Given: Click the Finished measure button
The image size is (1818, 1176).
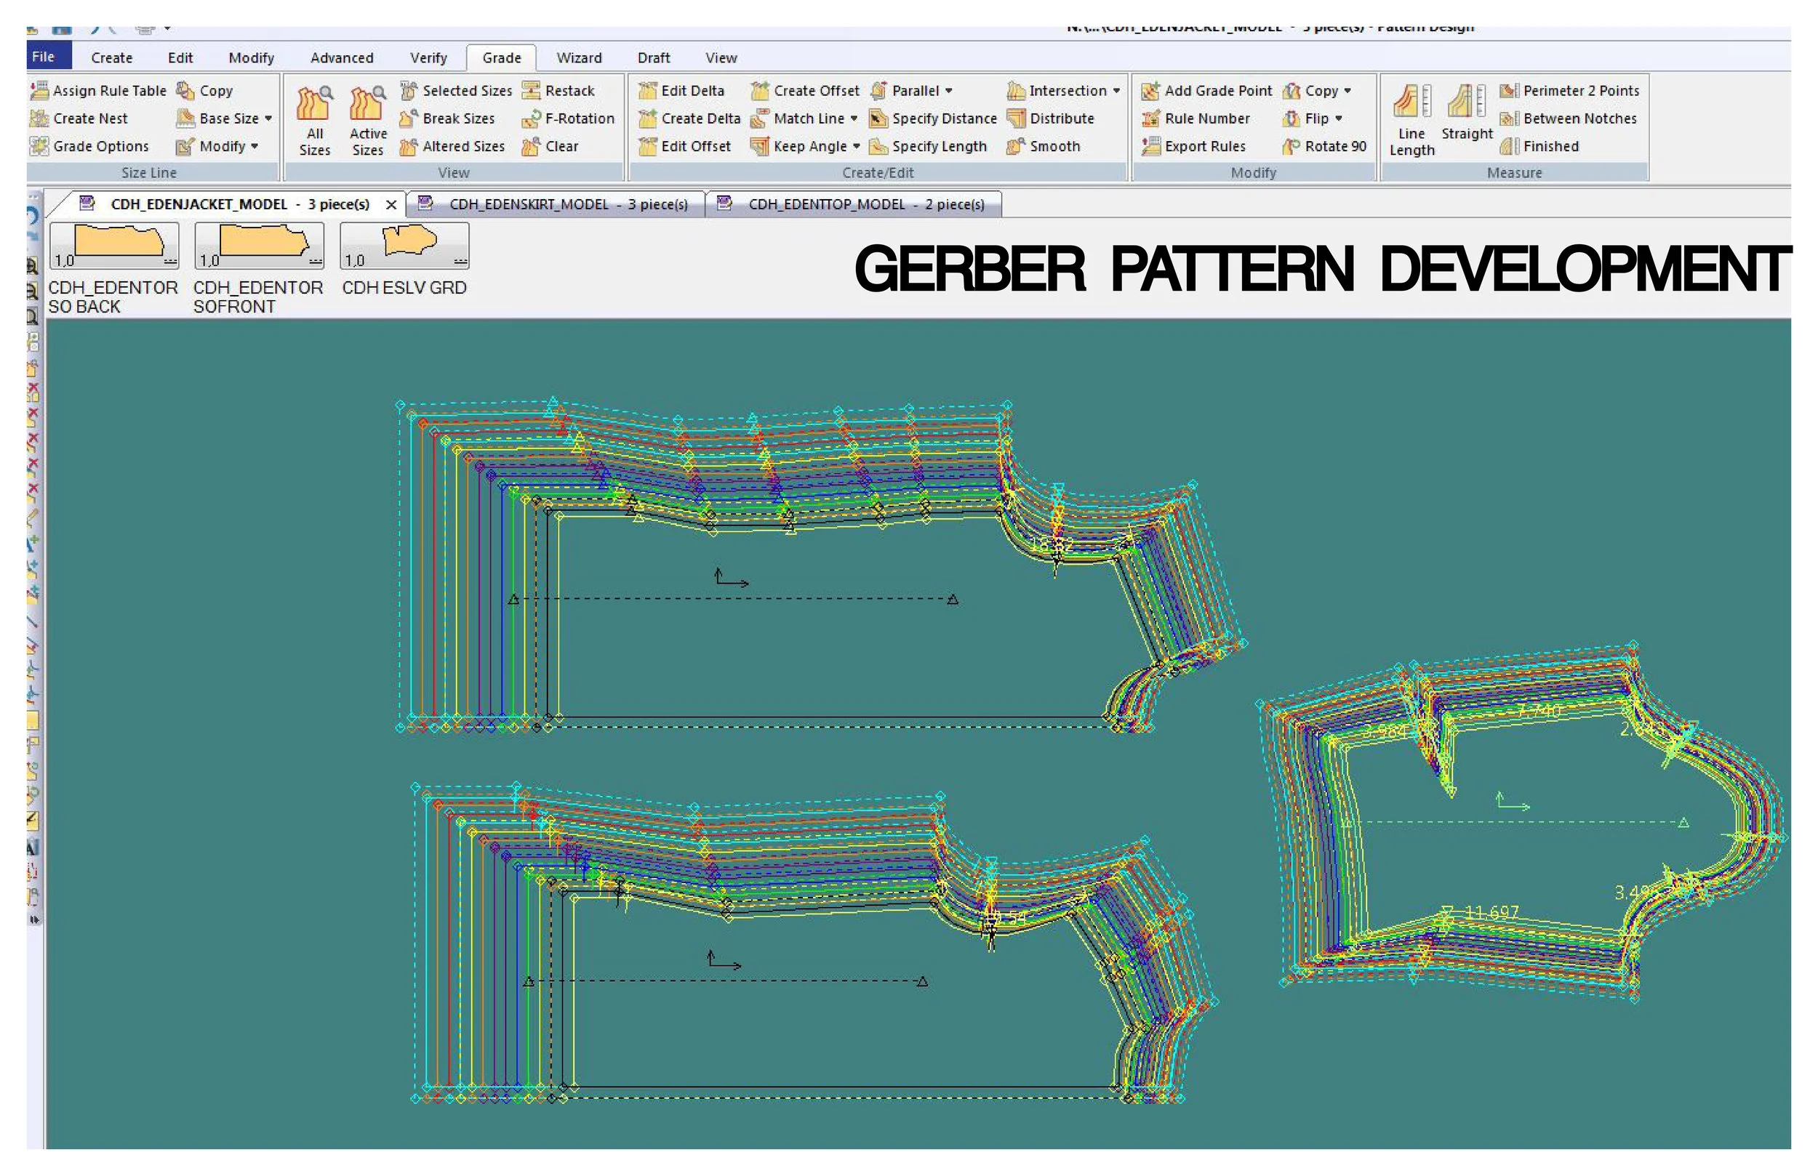Looking at the screenshot, I should [1539, 146].
